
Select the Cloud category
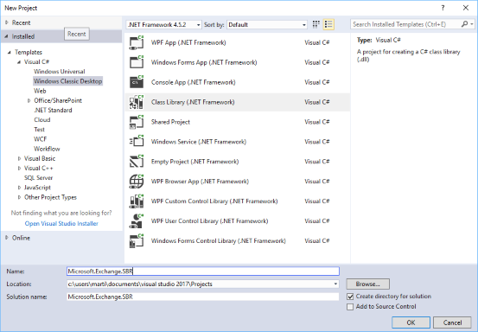(42, 120)
